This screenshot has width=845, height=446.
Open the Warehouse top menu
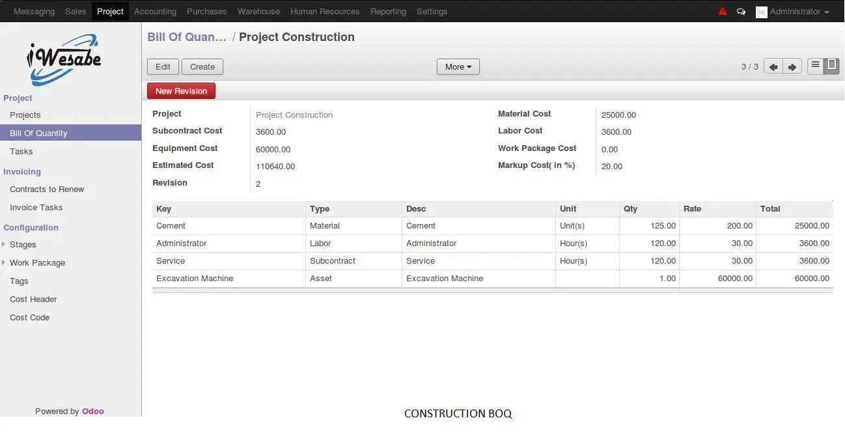point(258,12)
